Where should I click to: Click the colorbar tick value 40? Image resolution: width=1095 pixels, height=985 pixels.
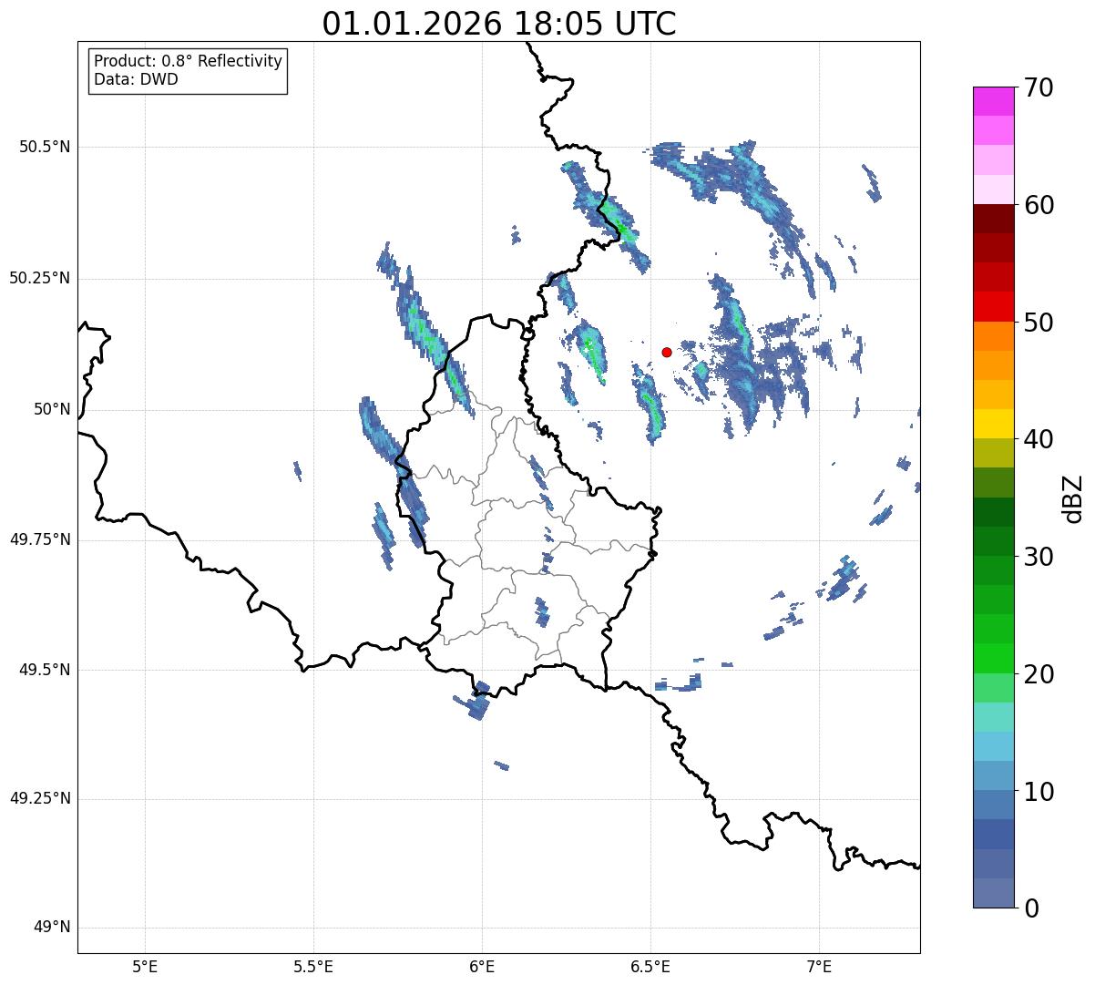[x=1039, y=439]
